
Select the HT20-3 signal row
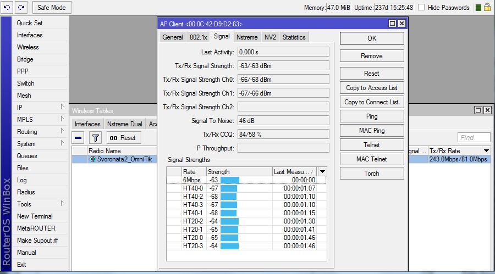tap(246, 245)
